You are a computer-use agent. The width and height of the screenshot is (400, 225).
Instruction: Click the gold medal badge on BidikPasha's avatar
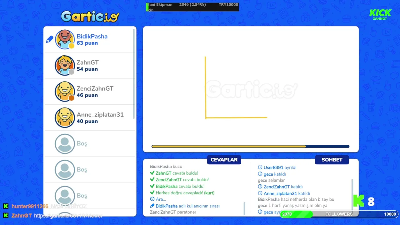coord(71,46)
